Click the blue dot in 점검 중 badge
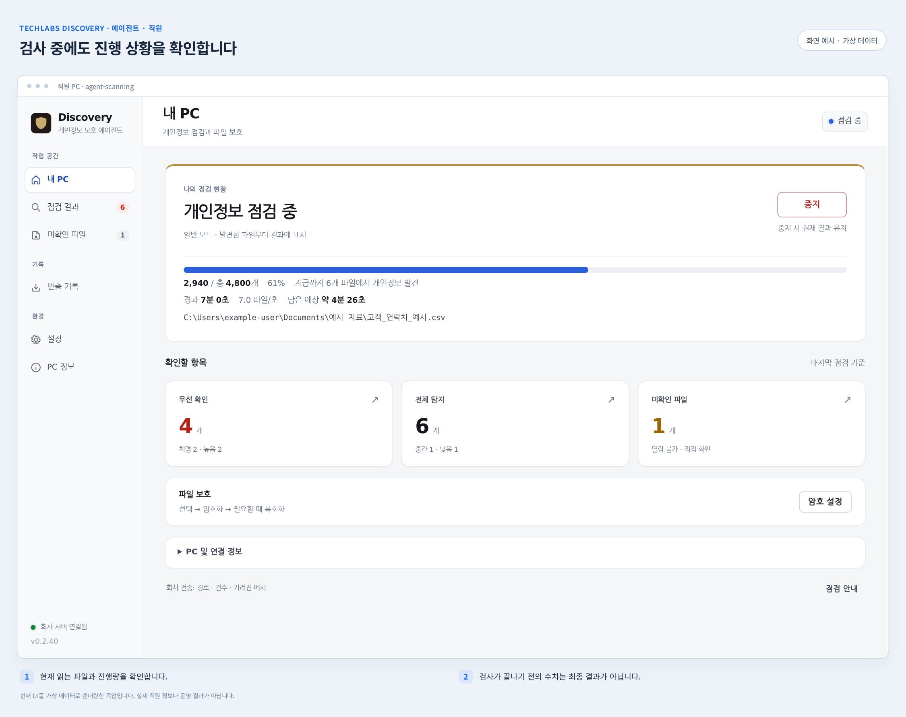Image resolution: width=906 pixels, height=717 pixels. pyautogui.click(x=831, y=121)
